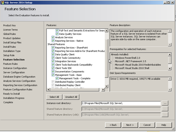This screenshot has width=176, height=132.
Task: Uncheck Full-Text and Semantic Extractions checkbox
Action: (57, 30)
